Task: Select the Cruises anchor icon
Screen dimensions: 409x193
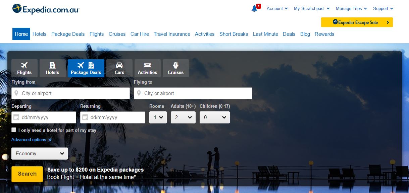Action: [175, 66]
